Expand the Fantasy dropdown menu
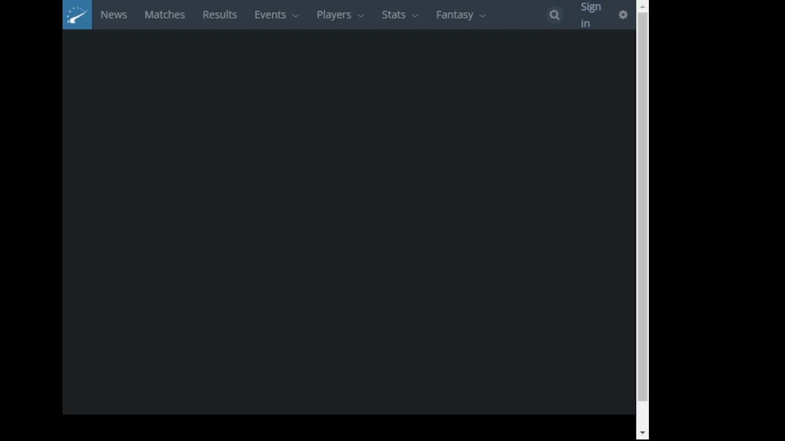This screenshot has width=785, height=441. click(x=461, y=15)
